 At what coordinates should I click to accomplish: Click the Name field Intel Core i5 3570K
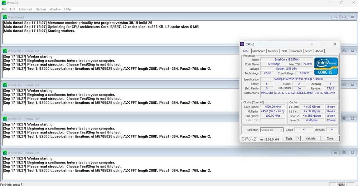(286, 60)
